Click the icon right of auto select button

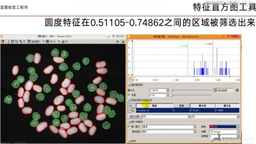[237, 90]
